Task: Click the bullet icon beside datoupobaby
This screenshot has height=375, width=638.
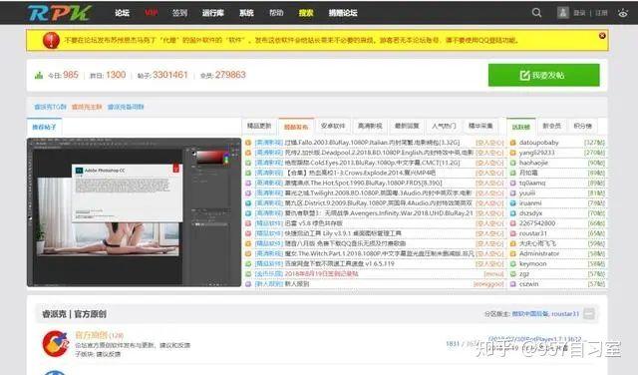Action: coord(512,143)
